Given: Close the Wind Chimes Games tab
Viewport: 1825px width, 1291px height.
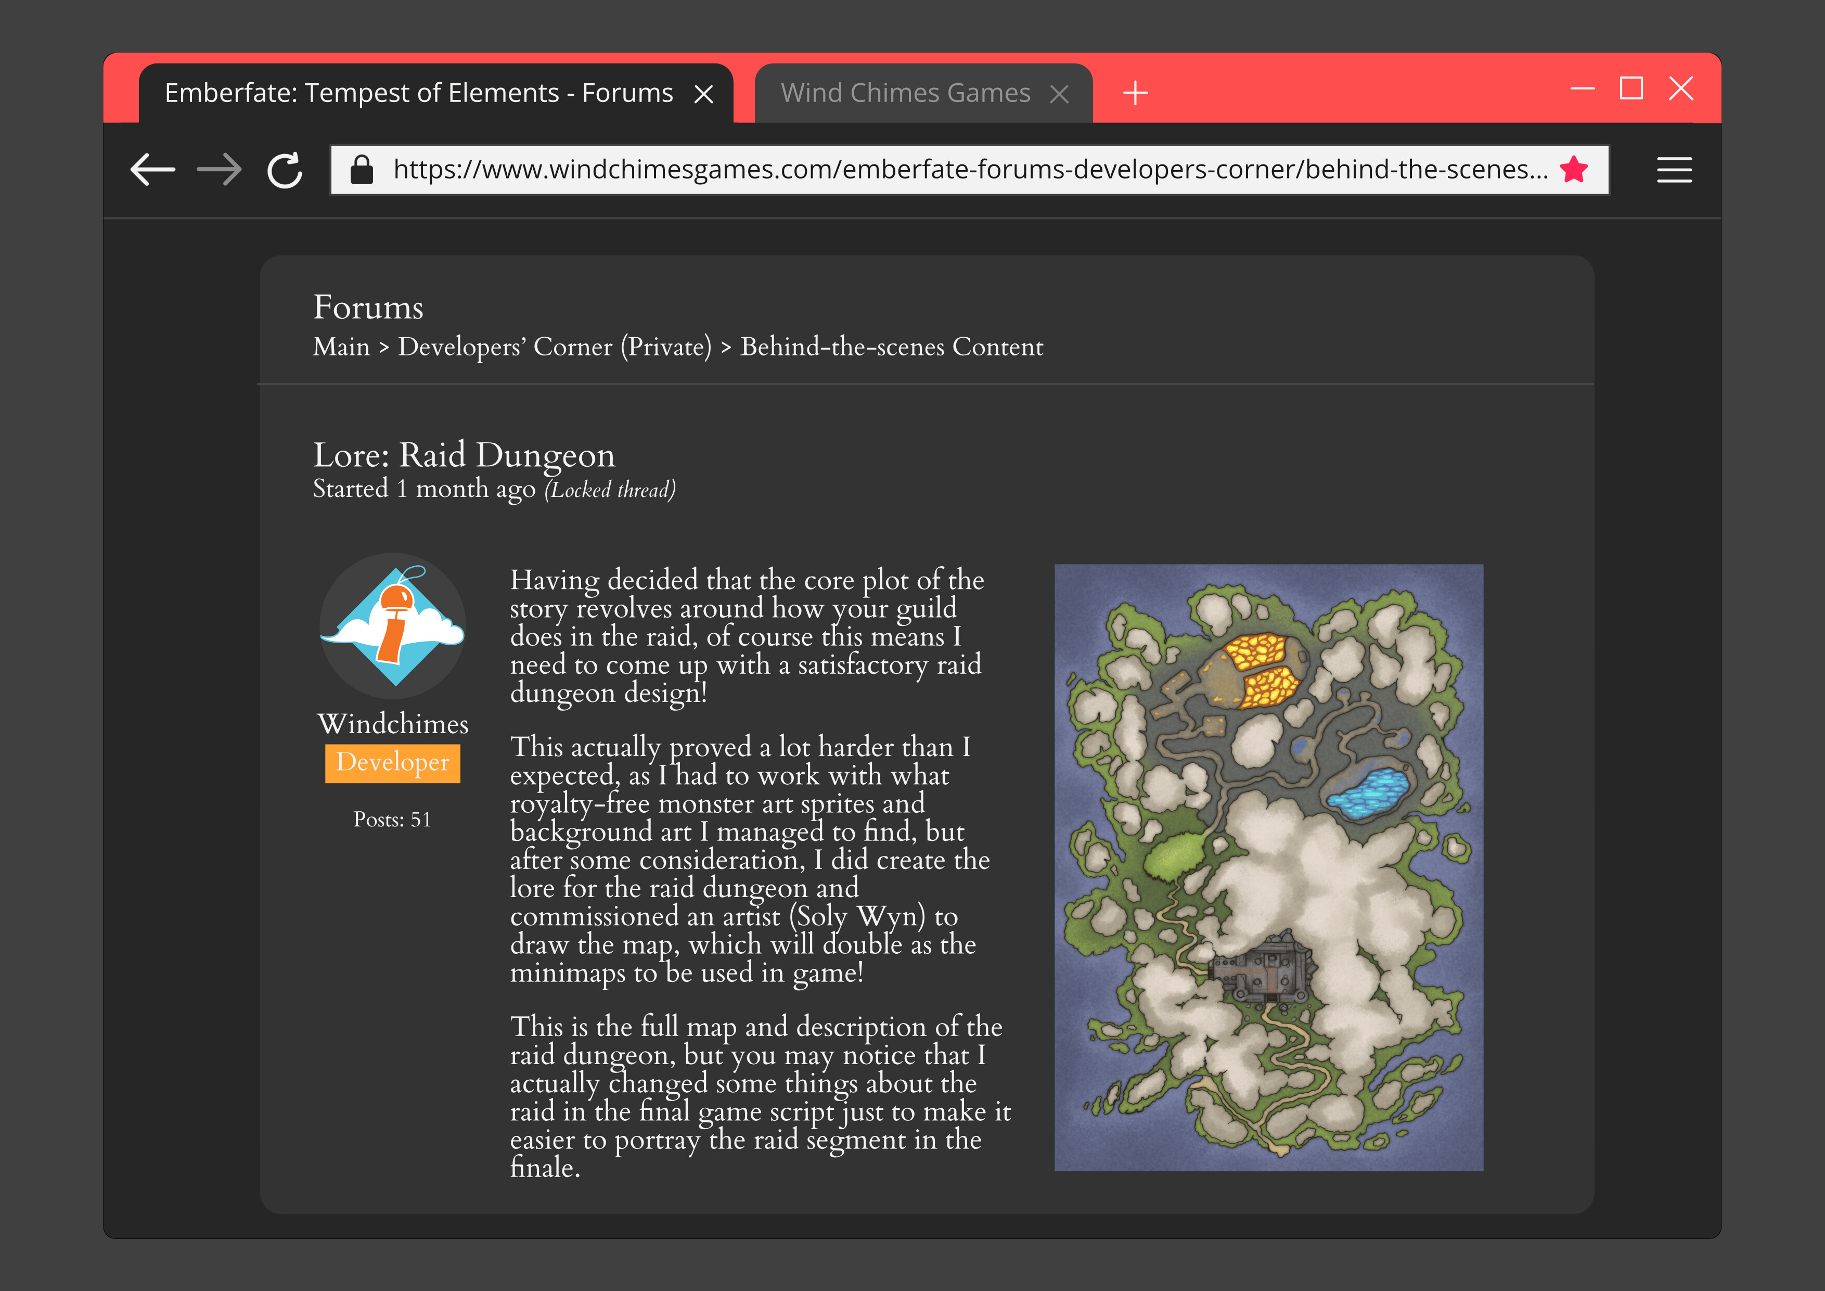Looking at the screenshot, I should pos(1061,92).
